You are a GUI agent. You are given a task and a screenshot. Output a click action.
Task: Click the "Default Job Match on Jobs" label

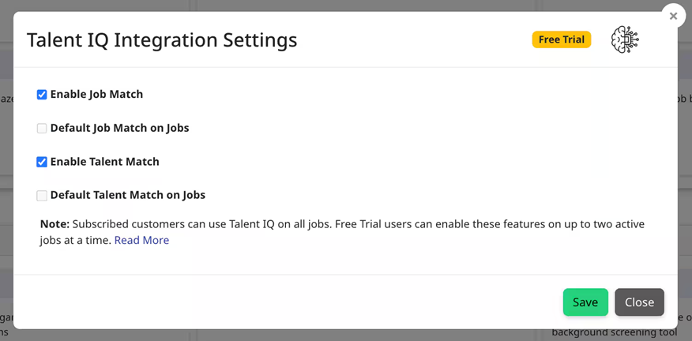pos(119,128)
